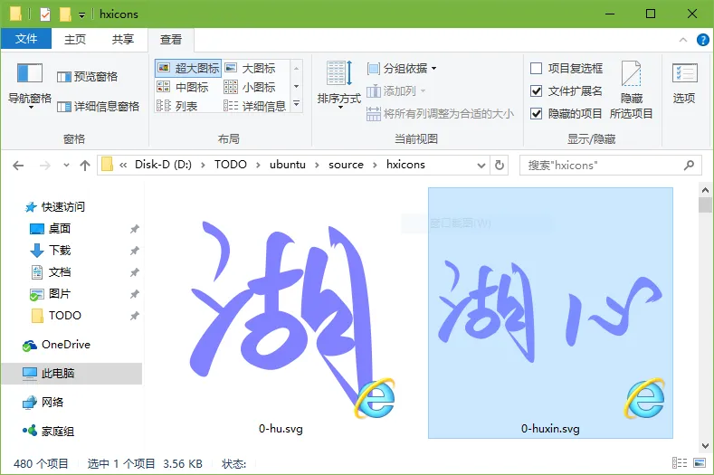Click the refresh button beside address bar
Image resolution: width=714 pixels, height=475 pixels.
tap(500, 165)
